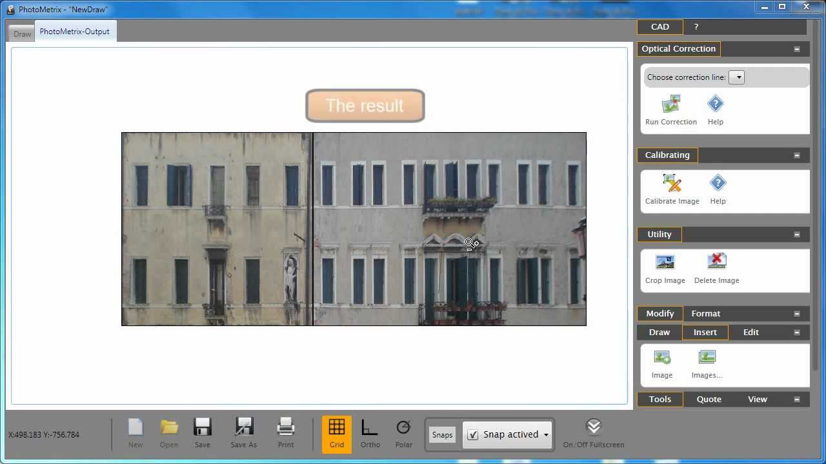Select the PhotoMetrix-Output tab

pos(75,31)
